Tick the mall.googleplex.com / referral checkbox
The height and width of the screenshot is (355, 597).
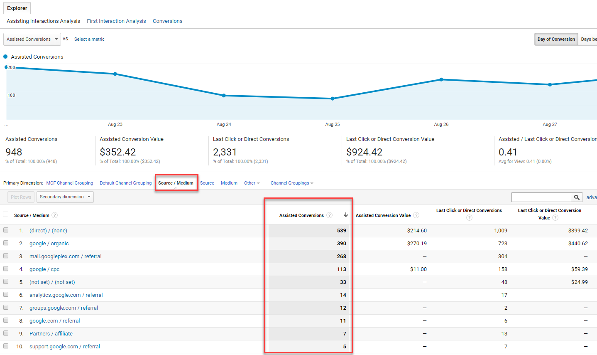[6, 256]
